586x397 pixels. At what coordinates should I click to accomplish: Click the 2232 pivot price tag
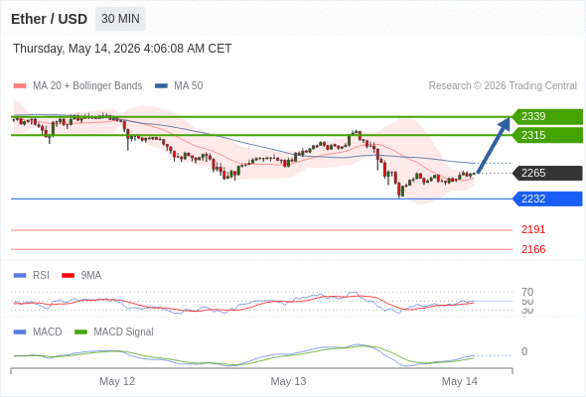(547, 198)
